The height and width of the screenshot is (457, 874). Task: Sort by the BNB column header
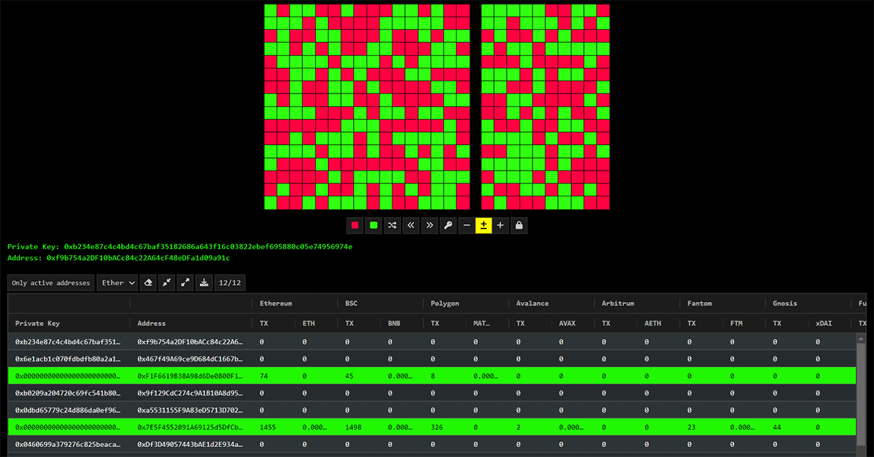(x=402, y=323)
